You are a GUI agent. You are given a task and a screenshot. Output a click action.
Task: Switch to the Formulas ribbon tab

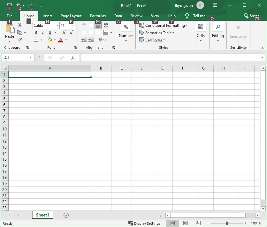point(98,16)
